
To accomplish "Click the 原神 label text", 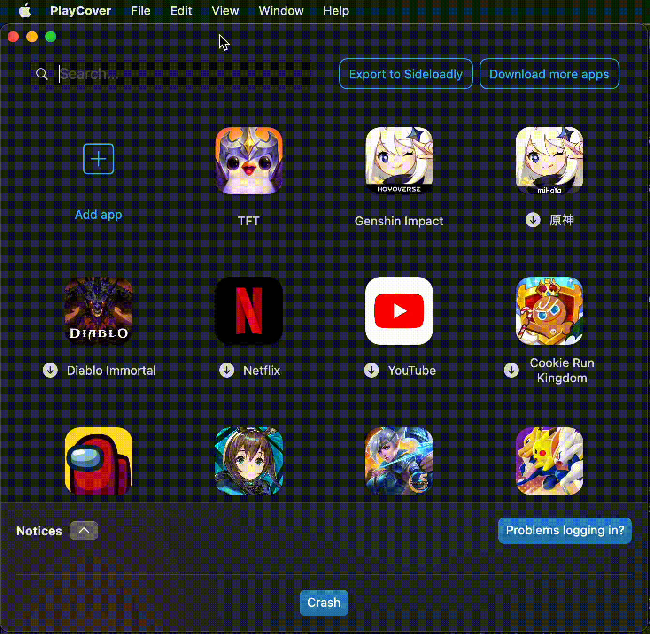I will pos(562,220).
